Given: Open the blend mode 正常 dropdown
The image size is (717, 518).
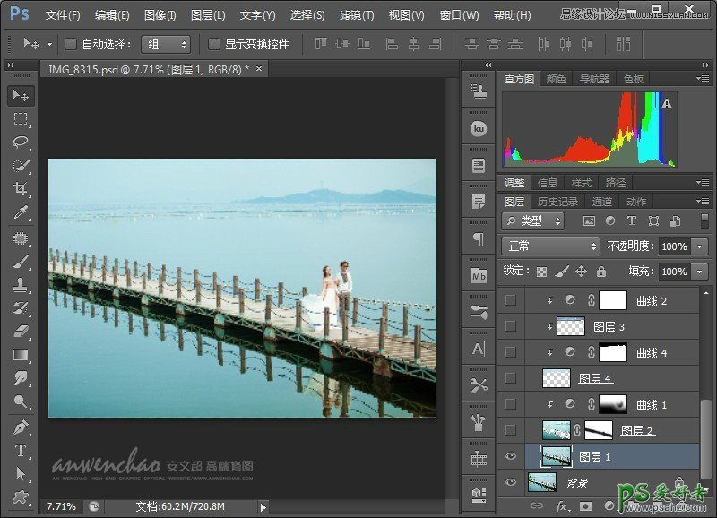Looking at the screenshot, I should click(x=550, y=246).
